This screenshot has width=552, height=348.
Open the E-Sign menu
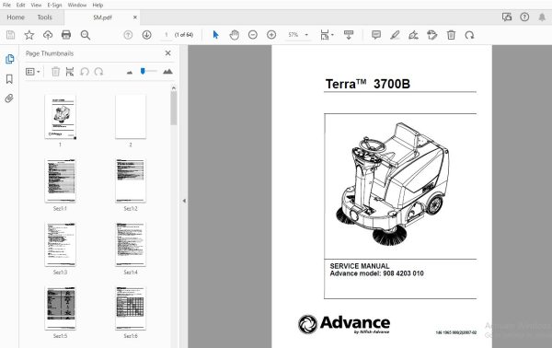pyautogui.click(x=54, y=5)
